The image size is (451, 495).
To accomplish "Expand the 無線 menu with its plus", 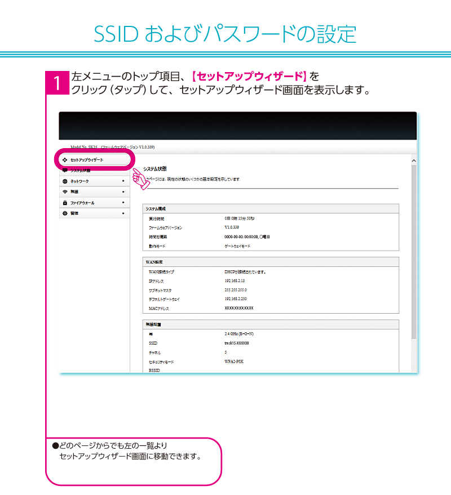I will tap(123, 192).
